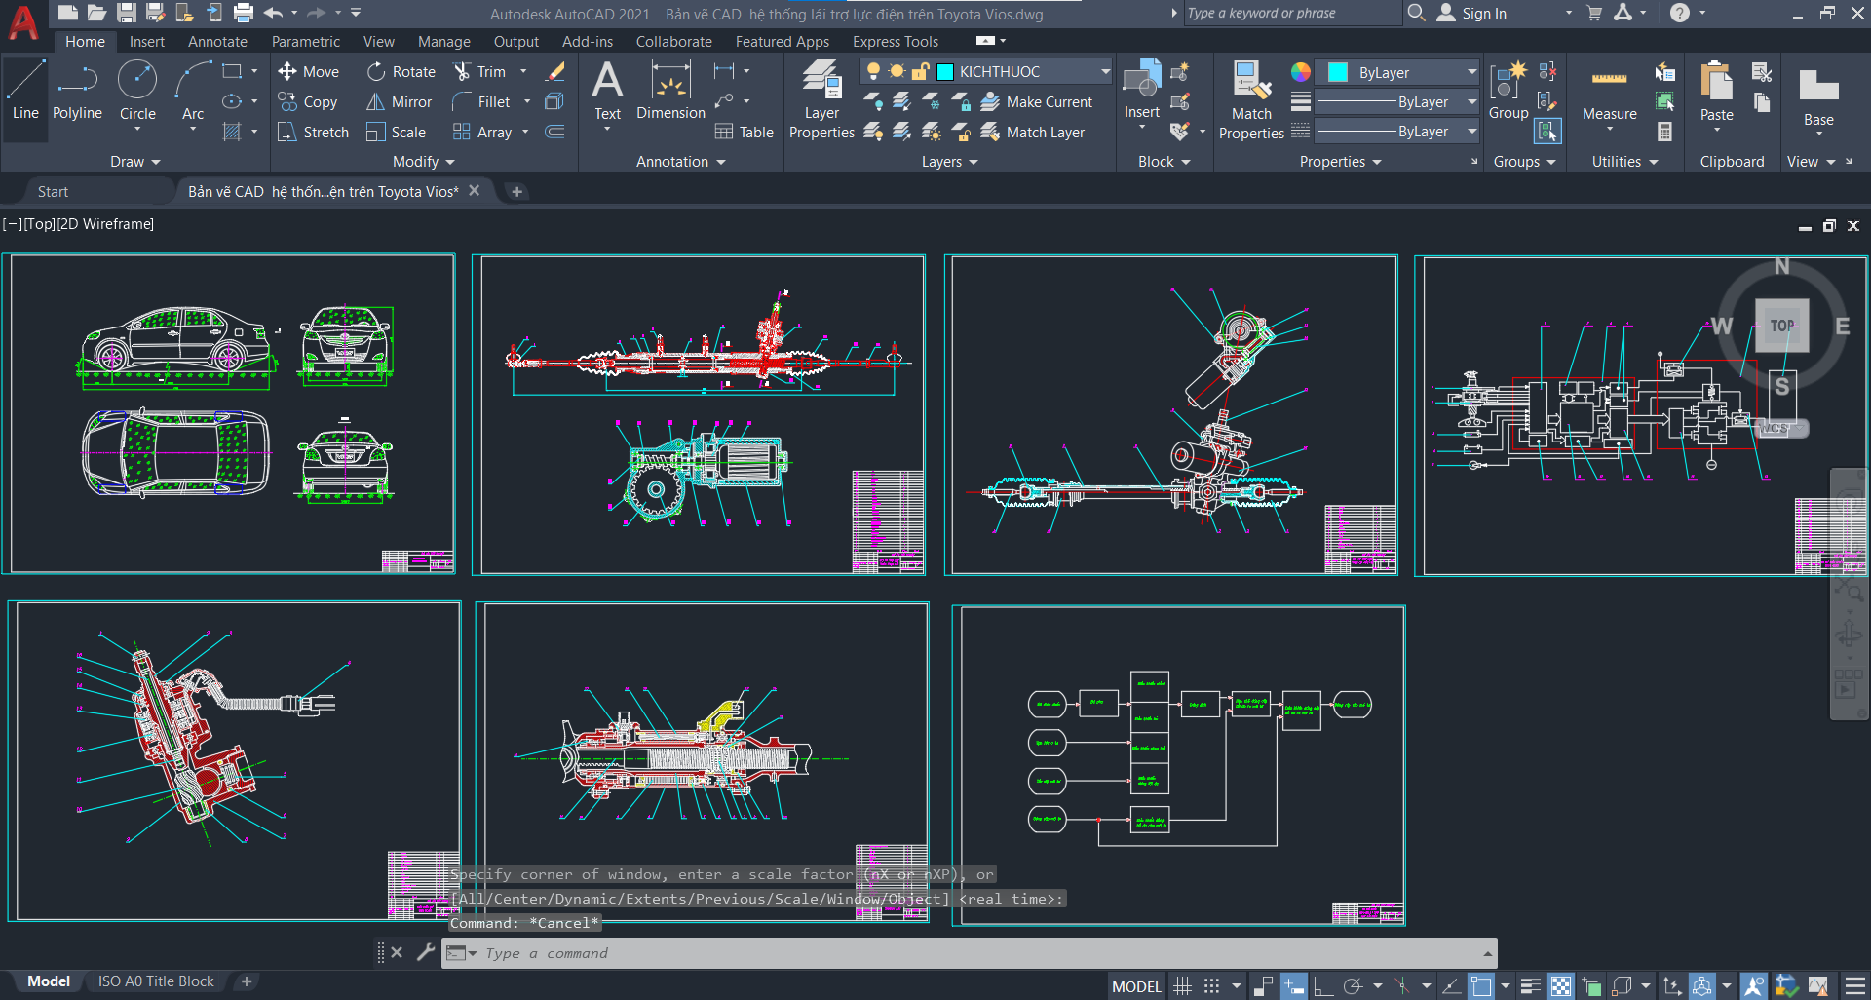
Task: Click the Array tool
Action: (x=483, y=132)
